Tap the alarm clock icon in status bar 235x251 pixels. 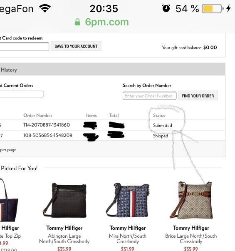coord(166,8)
